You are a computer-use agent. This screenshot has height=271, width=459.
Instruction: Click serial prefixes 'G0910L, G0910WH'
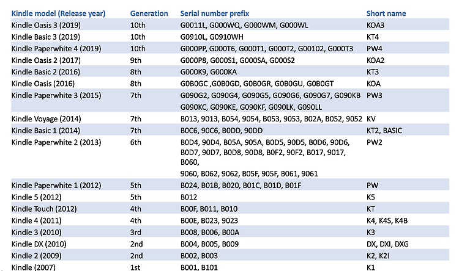click(x=212, y=37)
